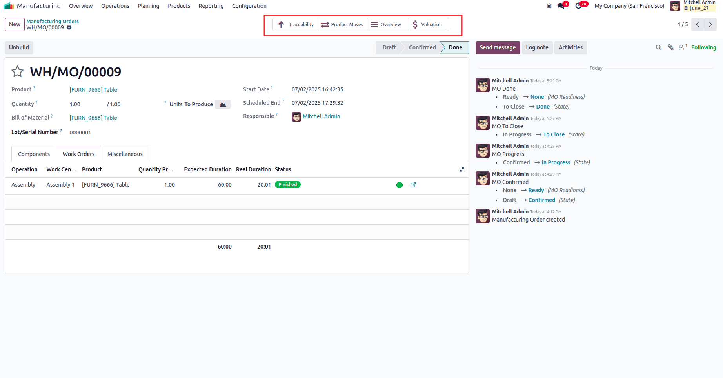Open the Manufacturing app home icon
Viewport: 723px width, 378px height.
click(9, 6)
